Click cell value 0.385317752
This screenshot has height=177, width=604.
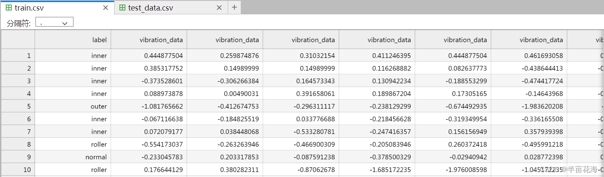coord(149,68)
